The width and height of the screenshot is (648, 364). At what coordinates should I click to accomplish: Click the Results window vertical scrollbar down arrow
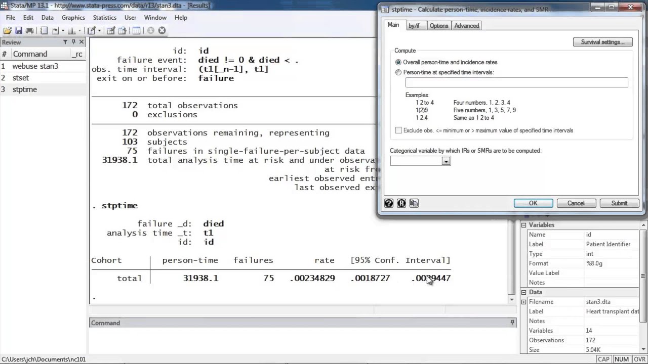click(x=512, y=300)
